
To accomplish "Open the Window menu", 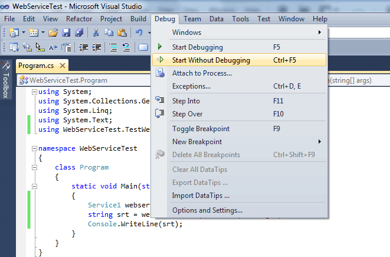I will (291, 19).
